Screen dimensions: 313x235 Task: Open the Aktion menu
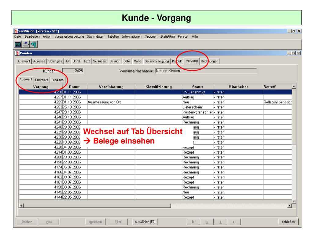point(47,37)
